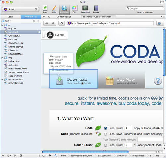Screen dimensions: 166x158
Task: Open the CSS editor
Action: (x=74, y=10)
